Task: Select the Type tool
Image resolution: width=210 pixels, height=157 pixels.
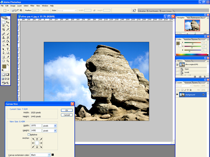Action: coord(8,49)
